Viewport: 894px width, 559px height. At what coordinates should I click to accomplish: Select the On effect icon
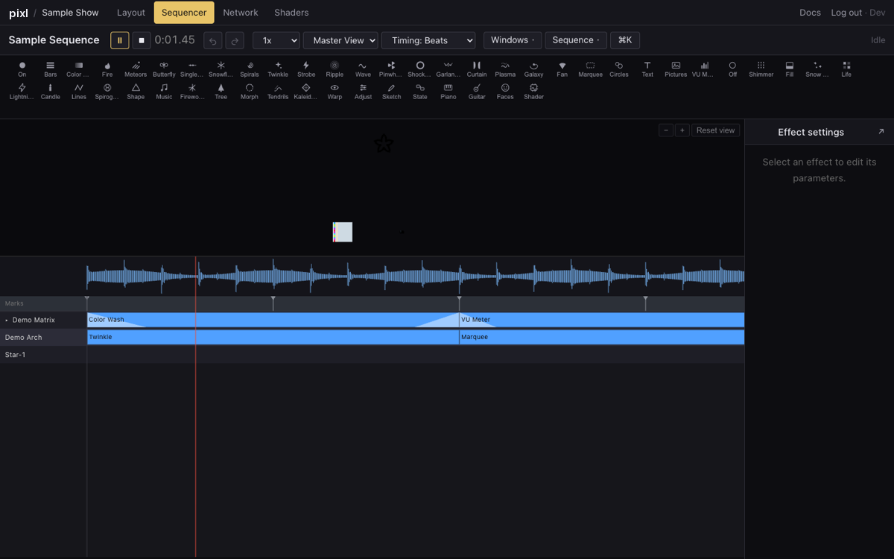click(22, 69)
